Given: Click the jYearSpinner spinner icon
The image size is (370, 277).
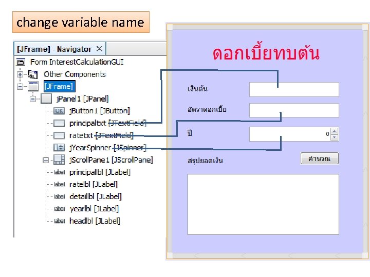Looking at the screenshot, I should [59, 148].
